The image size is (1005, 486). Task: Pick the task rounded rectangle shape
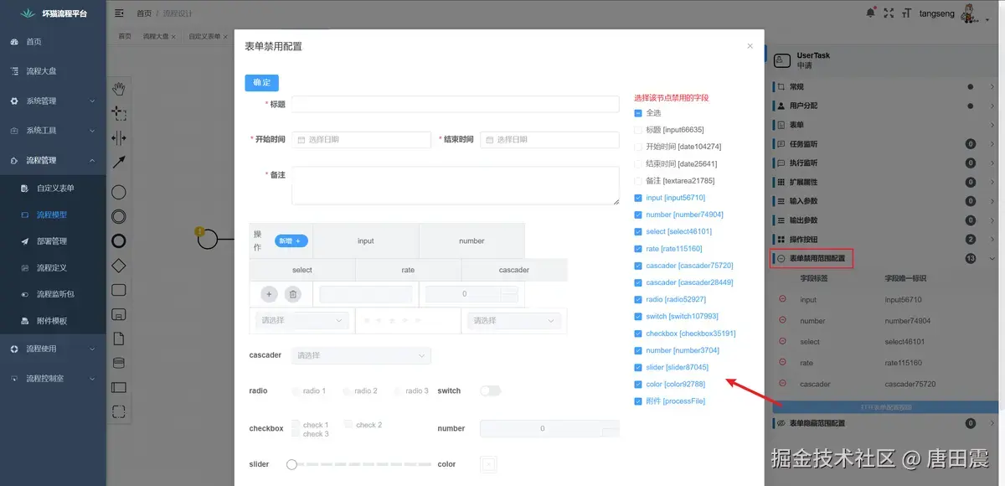click(119, 290)
